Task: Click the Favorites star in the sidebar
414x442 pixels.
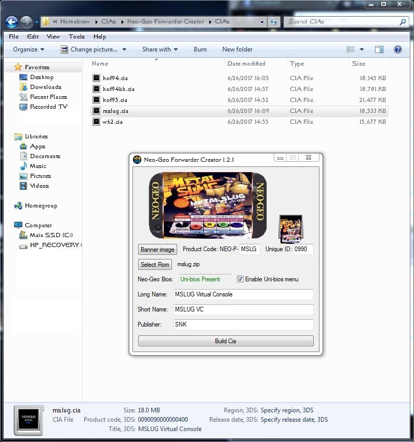Action: coord(18,67)
